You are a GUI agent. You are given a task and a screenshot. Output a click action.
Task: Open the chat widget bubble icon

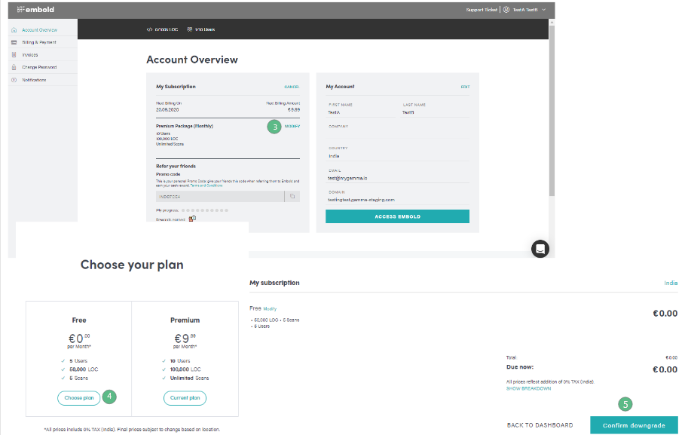540,249
